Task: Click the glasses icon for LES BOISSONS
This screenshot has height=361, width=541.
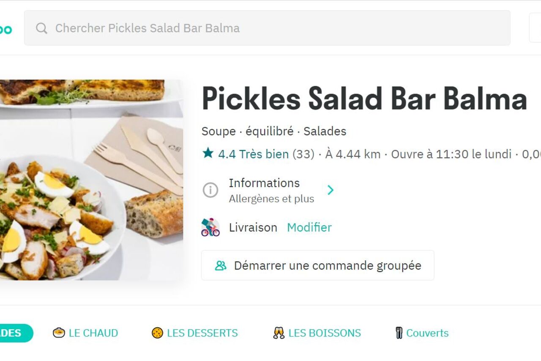Action: pos(279,333)
